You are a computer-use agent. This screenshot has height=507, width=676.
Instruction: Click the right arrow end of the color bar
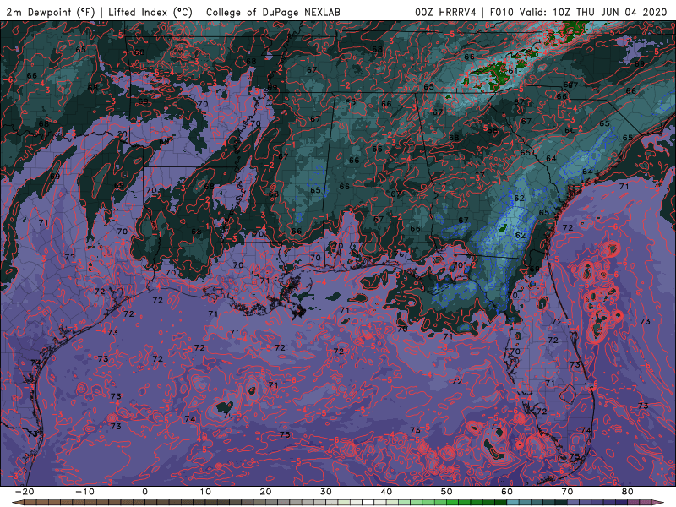click(660, 503)
